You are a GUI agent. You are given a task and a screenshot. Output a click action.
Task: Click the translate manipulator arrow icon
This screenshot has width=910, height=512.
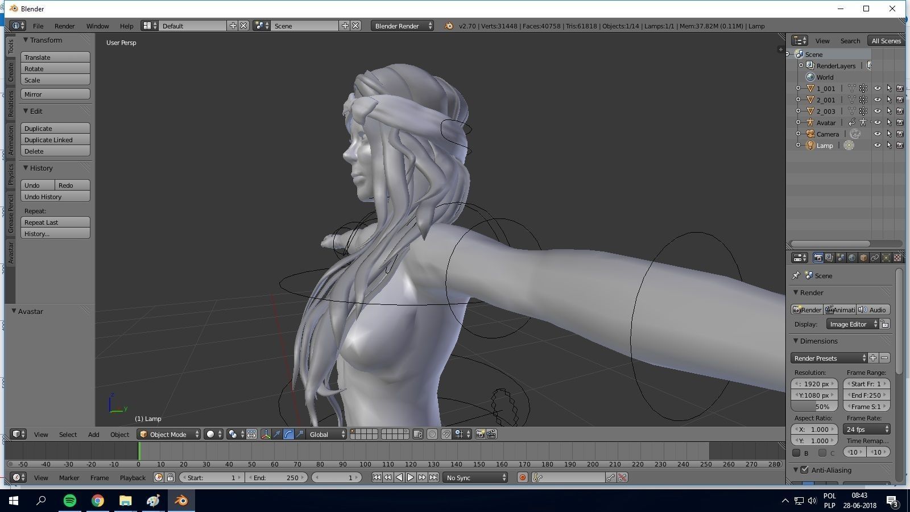click(x=277, y=434)
